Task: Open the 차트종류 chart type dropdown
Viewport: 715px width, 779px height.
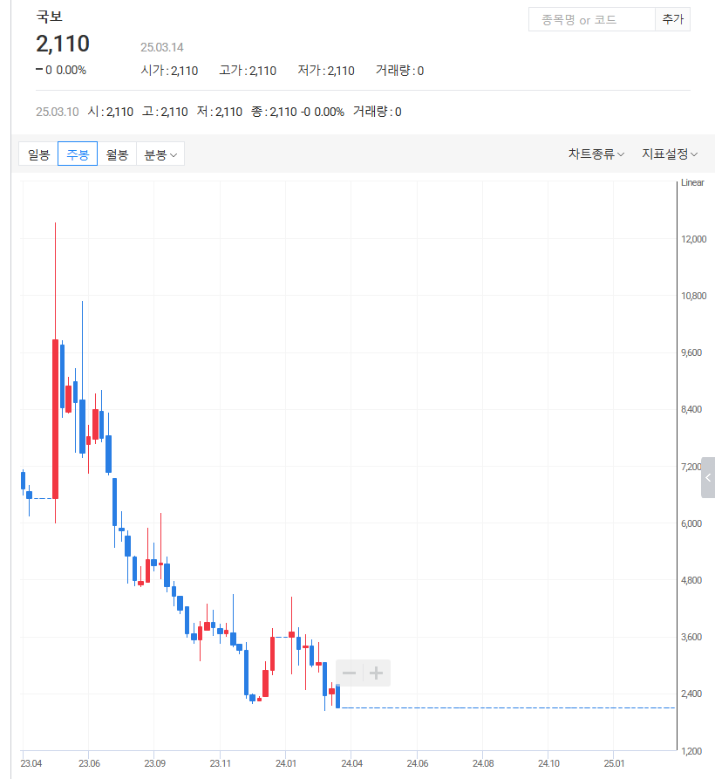Action: (x=596, y=154)
